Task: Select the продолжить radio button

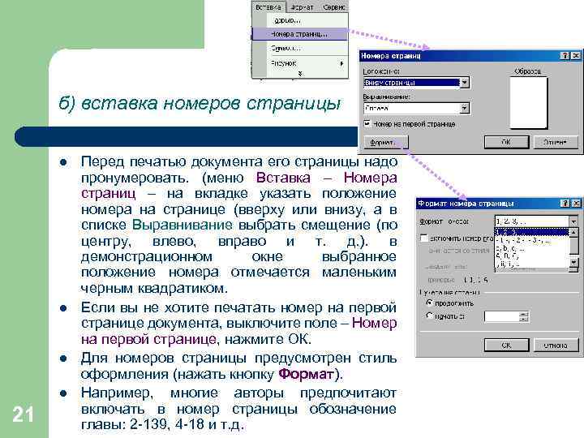Action: coord(430,303)
